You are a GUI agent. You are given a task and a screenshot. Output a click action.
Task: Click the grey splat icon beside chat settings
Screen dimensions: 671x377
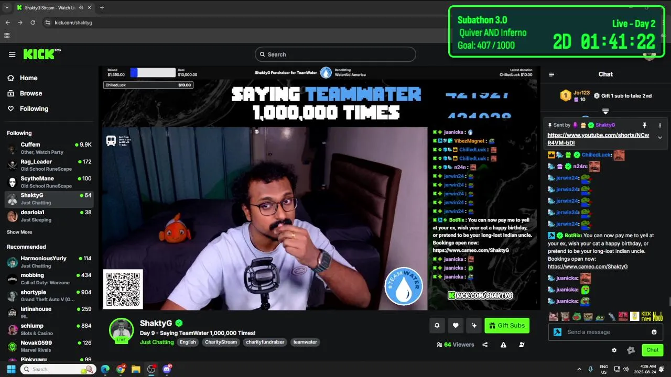coord(631,350)
